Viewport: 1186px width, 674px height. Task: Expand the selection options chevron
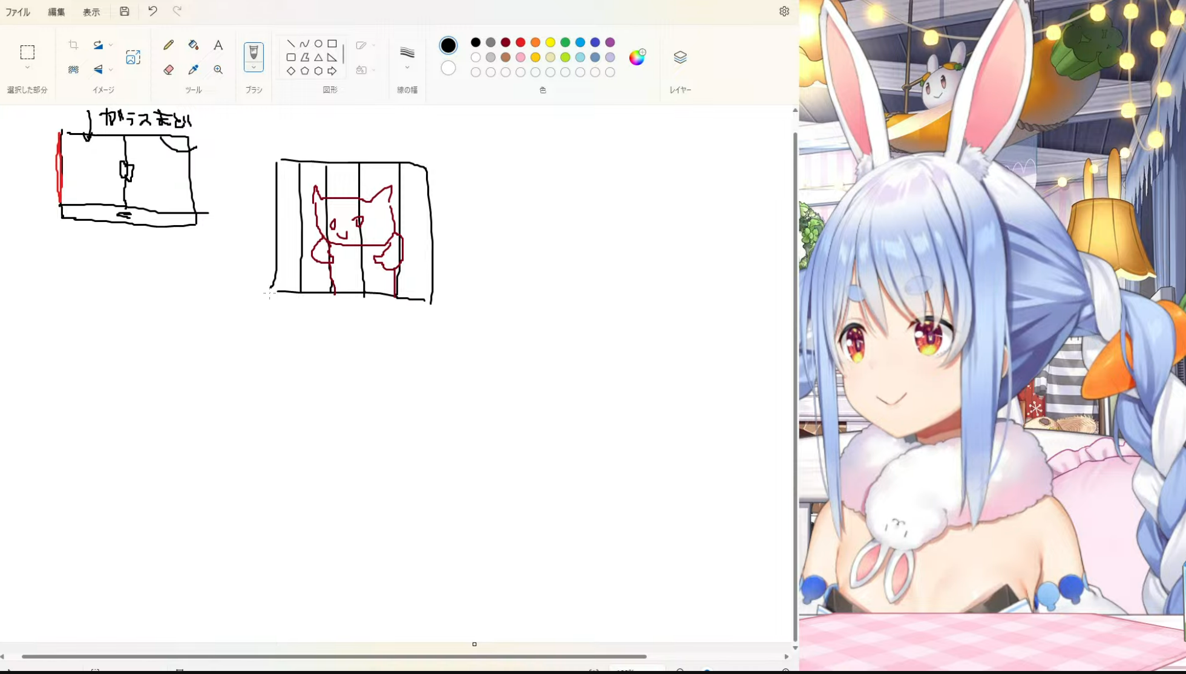click(27, 68)
